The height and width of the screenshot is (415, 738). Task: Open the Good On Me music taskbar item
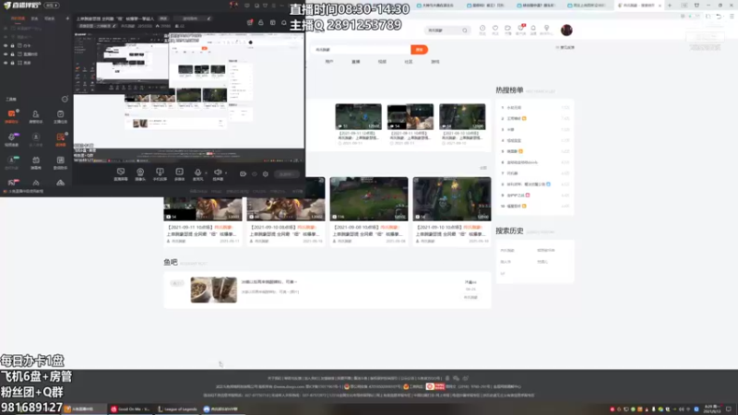pyautogui.click(x=130, y=409)
